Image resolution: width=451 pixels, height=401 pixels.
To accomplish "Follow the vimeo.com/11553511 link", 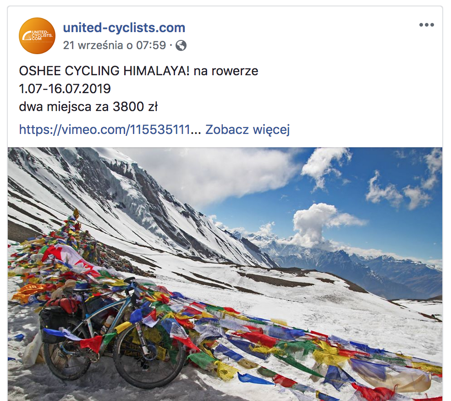I will coord(104,129).
